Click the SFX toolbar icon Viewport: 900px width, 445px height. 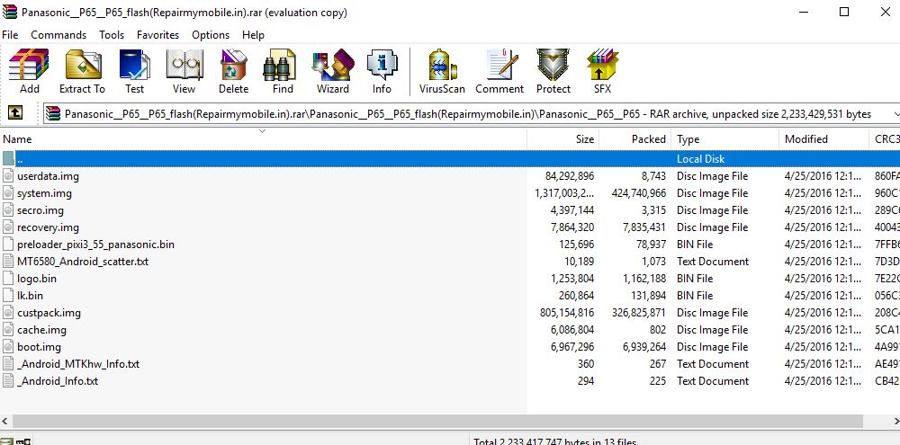[602, 71]
